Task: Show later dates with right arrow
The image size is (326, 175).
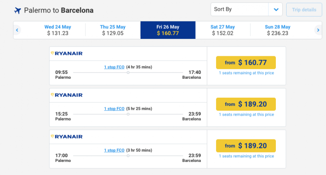Action: (318, 30)
